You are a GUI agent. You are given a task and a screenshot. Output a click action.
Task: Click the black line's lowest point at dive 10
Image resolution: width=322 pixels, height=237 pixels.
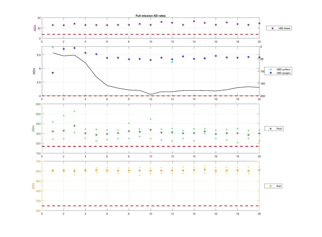[x=151, y=94]
